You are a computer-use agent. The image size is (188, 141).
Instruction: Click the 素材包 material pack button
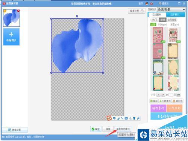point(178,101)
